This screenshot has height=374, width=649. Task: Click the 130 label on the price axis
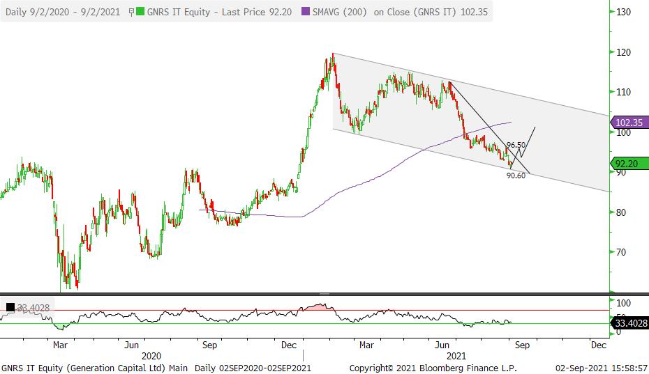tap(623, 12)
